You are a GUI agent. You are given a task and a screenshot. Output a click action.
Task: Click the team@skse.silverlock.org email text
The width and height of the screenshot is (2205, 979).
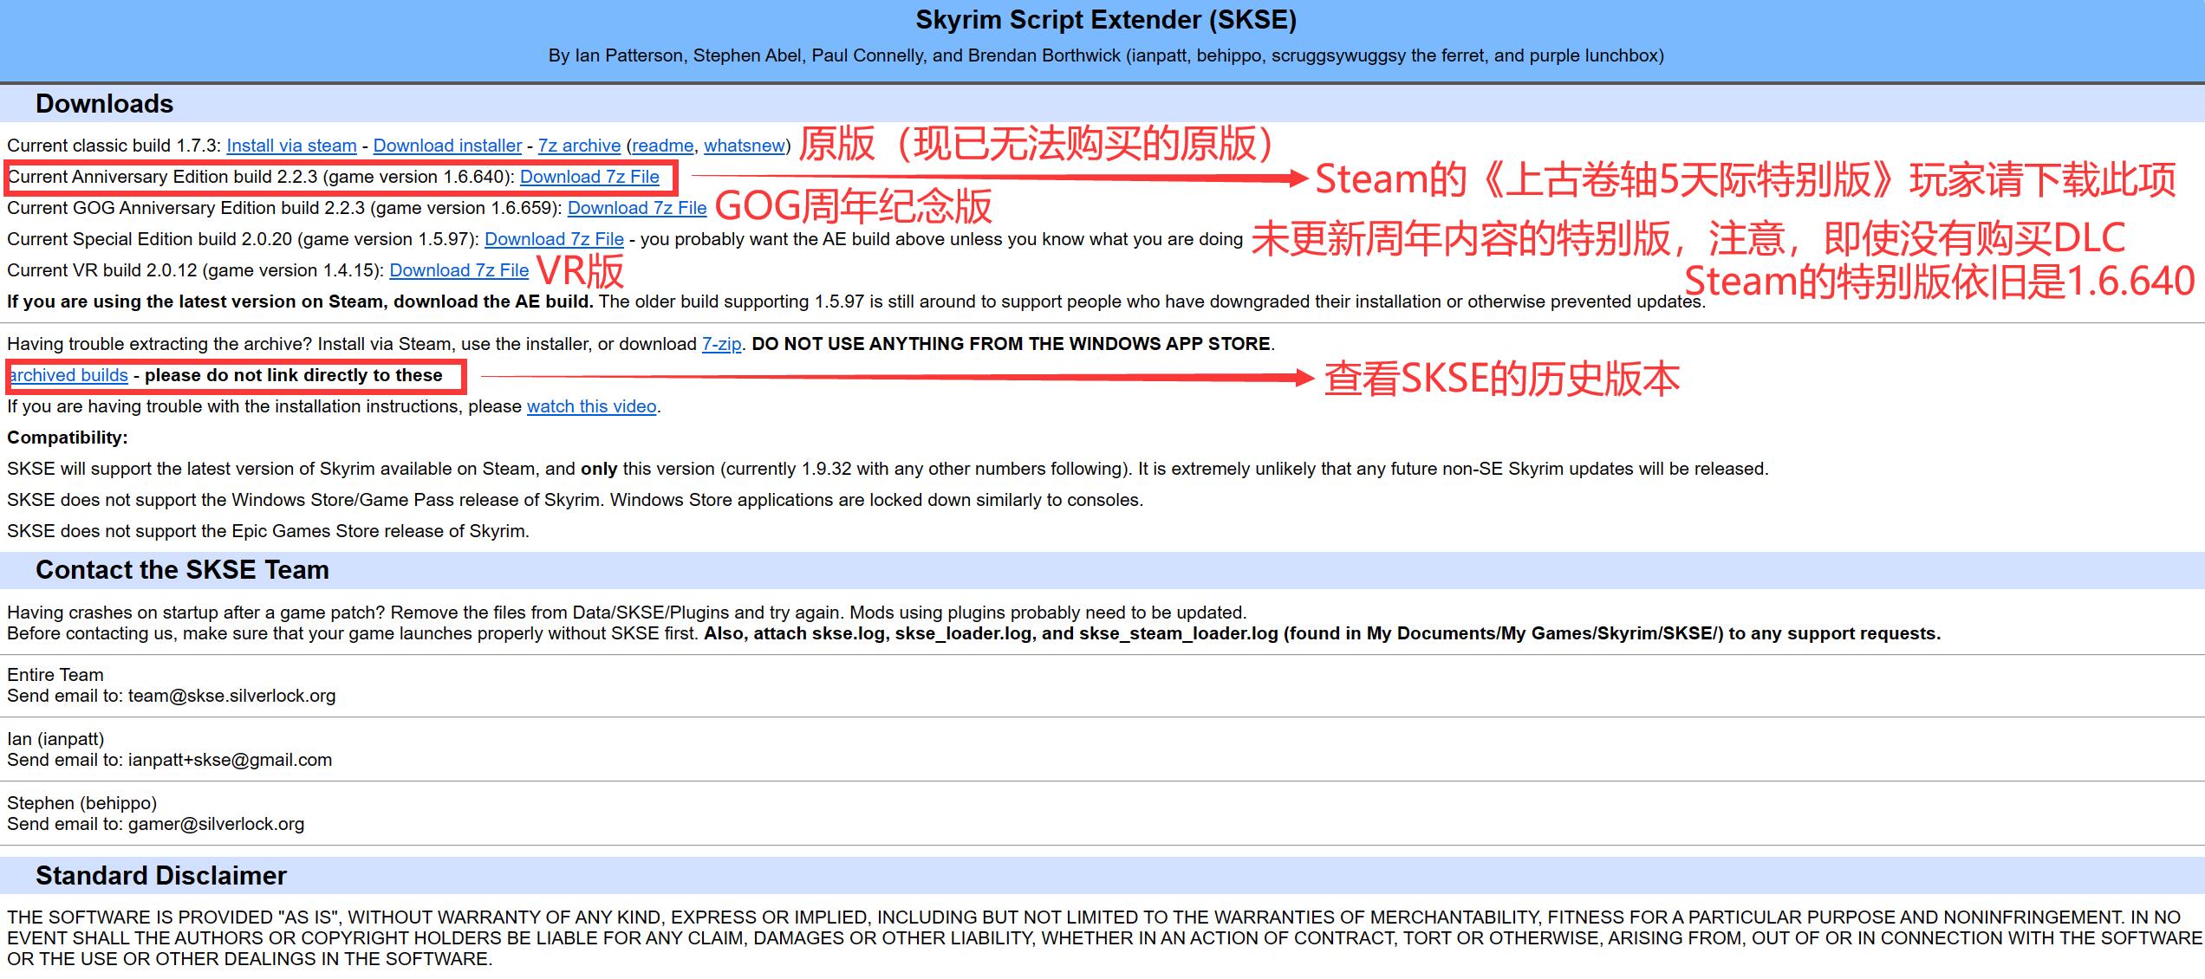coord(231,696)
